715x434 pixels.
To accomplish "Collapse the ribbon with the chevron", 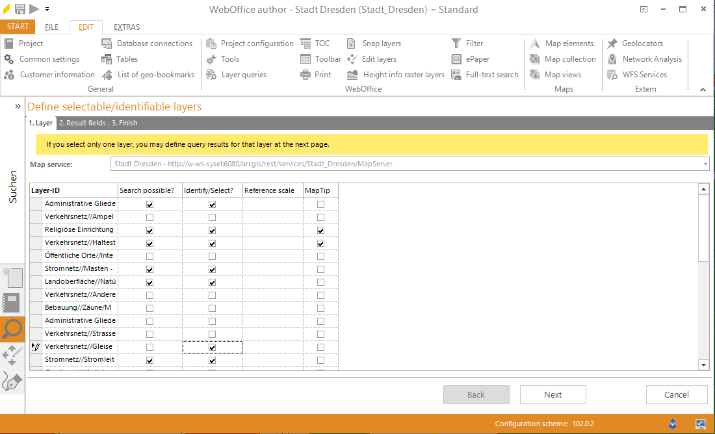I will 703,89.
